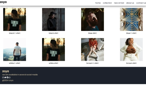Click the '@2024 zoya' copyright text

point(8,80)
